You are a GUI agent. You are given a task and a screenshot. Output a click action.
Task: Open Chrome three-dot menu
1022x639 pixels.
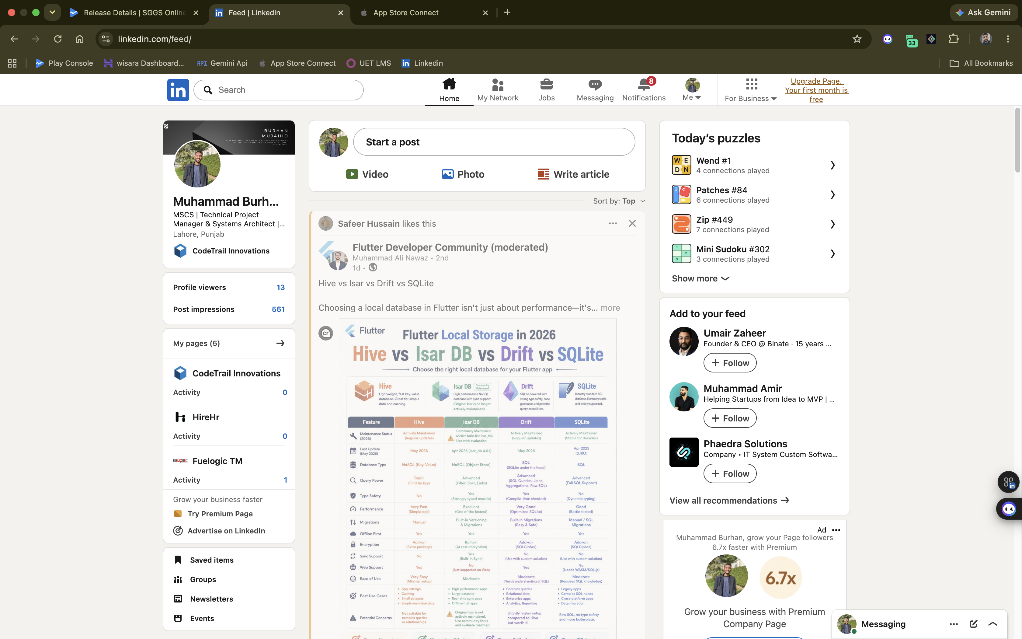tap(1008, 39)
